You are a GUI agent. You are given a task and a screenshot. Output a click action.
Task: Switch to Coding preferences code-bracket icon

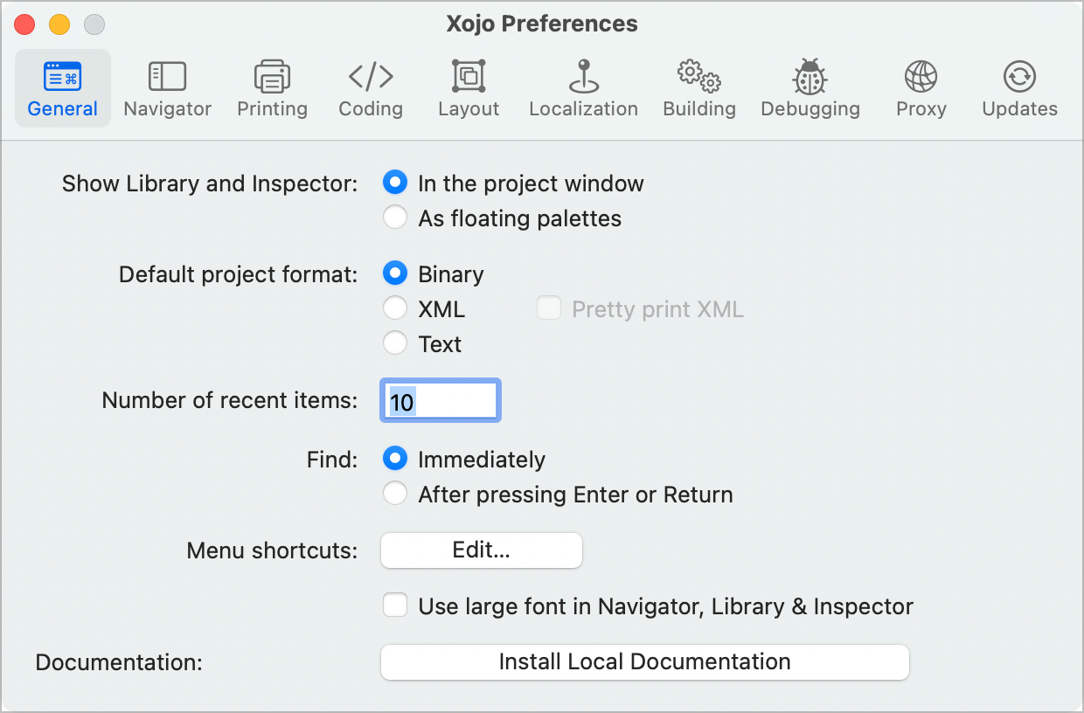pyautogui.click(x=371, y=77)
